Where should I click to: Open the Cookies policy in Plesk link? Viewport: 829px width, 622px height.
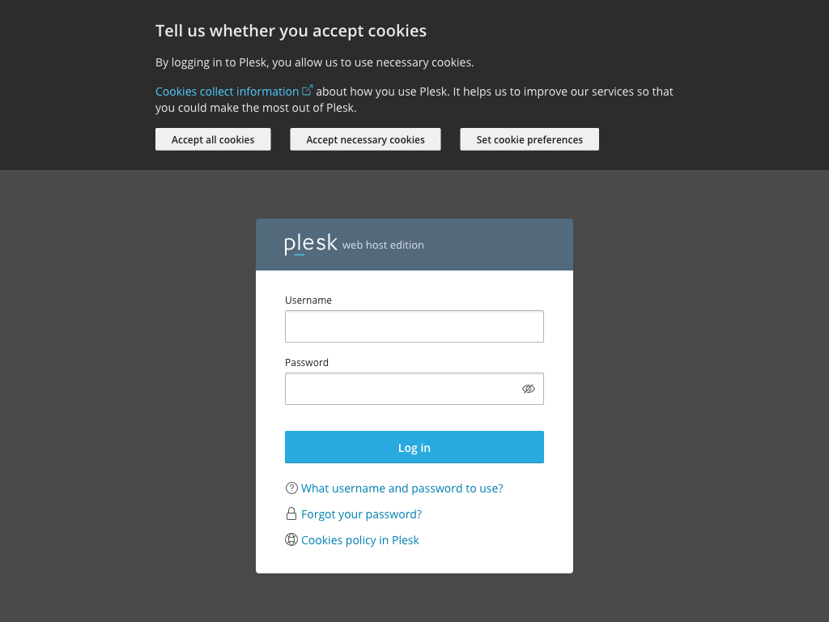click(359, 540)
